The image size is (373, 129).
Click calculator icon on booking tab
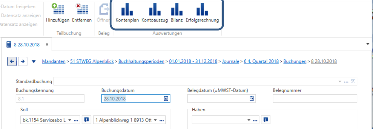click(9, 45)
